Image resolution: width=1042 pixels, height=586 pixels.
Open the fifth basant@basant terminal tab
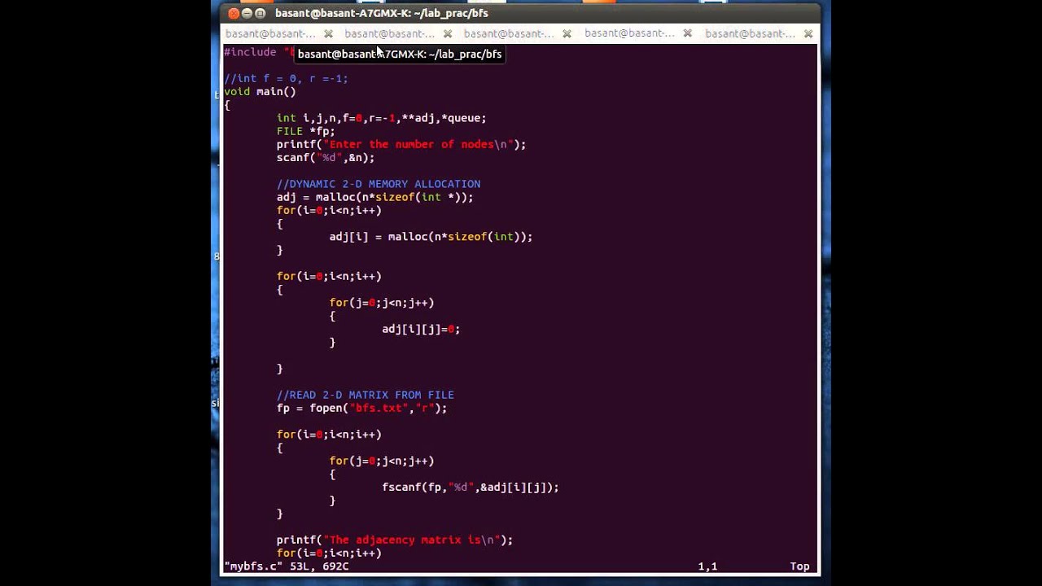coord(750,33)
